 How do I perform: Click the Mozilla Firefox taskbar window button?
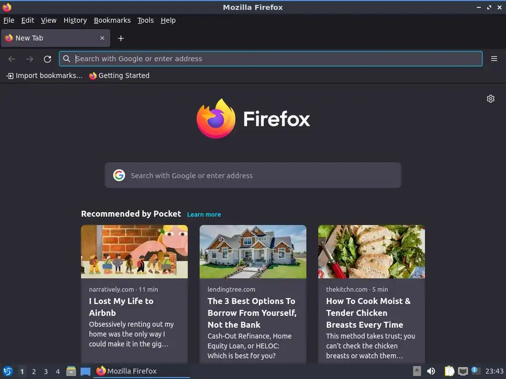[142, 371]
